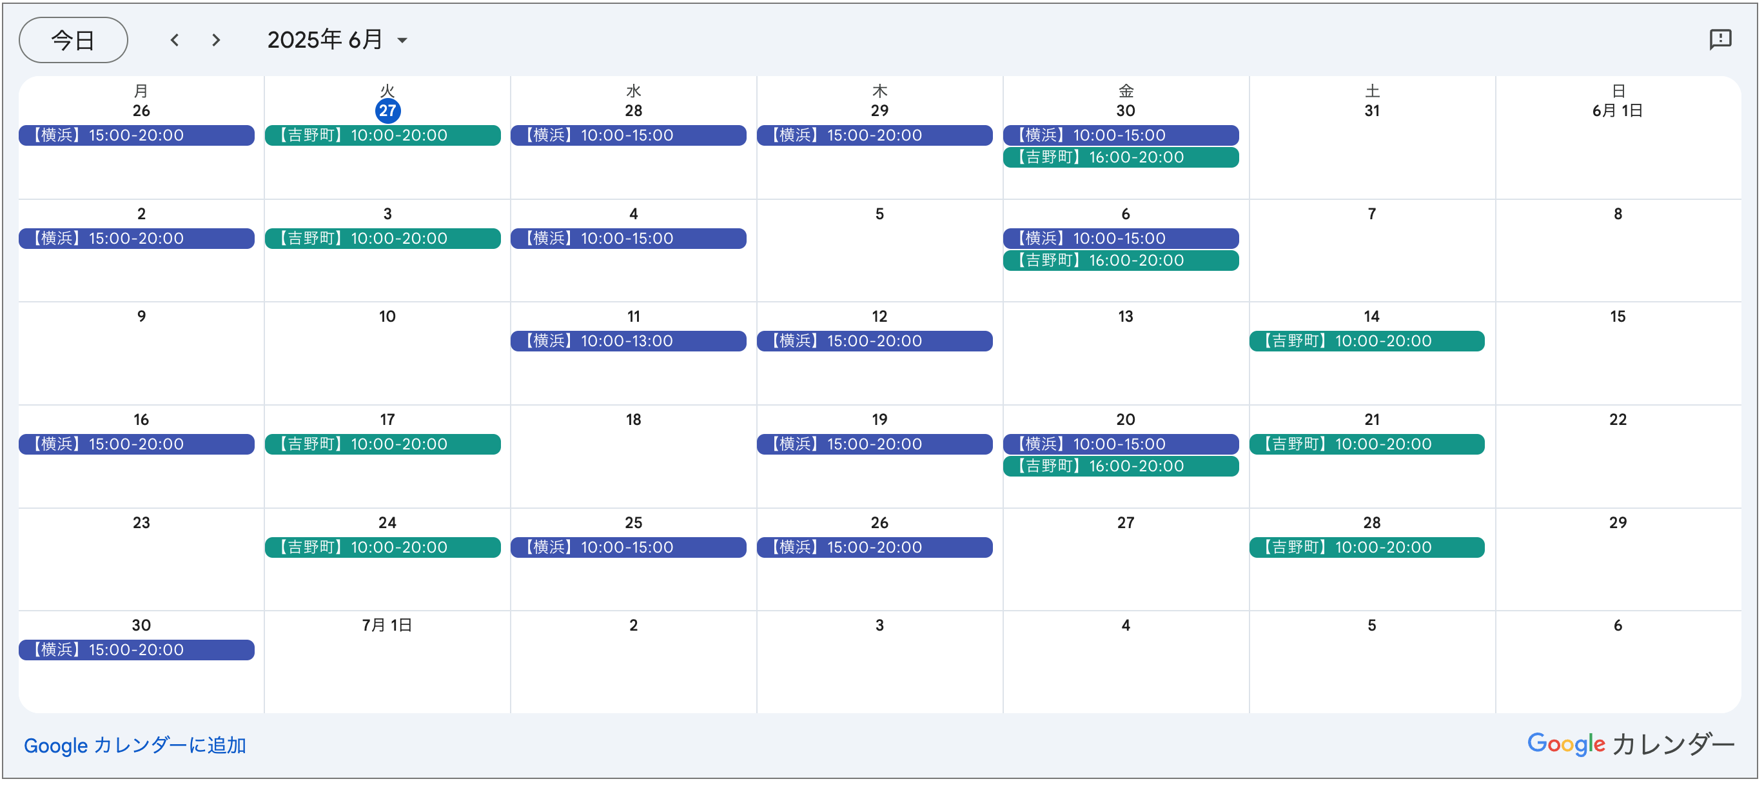Open 吉野町 16:00-20:00 event on June 20
The image size is (1764, 788).
click(x=1121, y=466)
